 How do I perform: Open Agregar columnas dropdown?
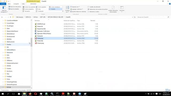click(76, 9)
